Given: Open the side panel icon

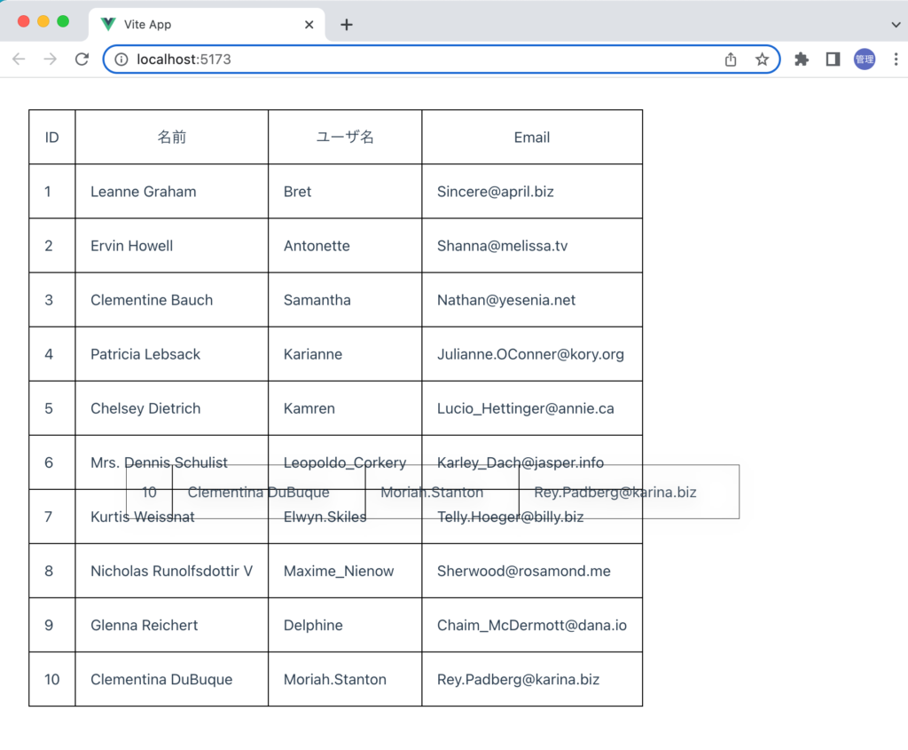Looking at the screenshot, I should click(x=832, y=59).
